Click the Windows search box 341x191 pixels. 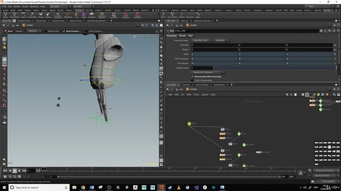(39, 187)
